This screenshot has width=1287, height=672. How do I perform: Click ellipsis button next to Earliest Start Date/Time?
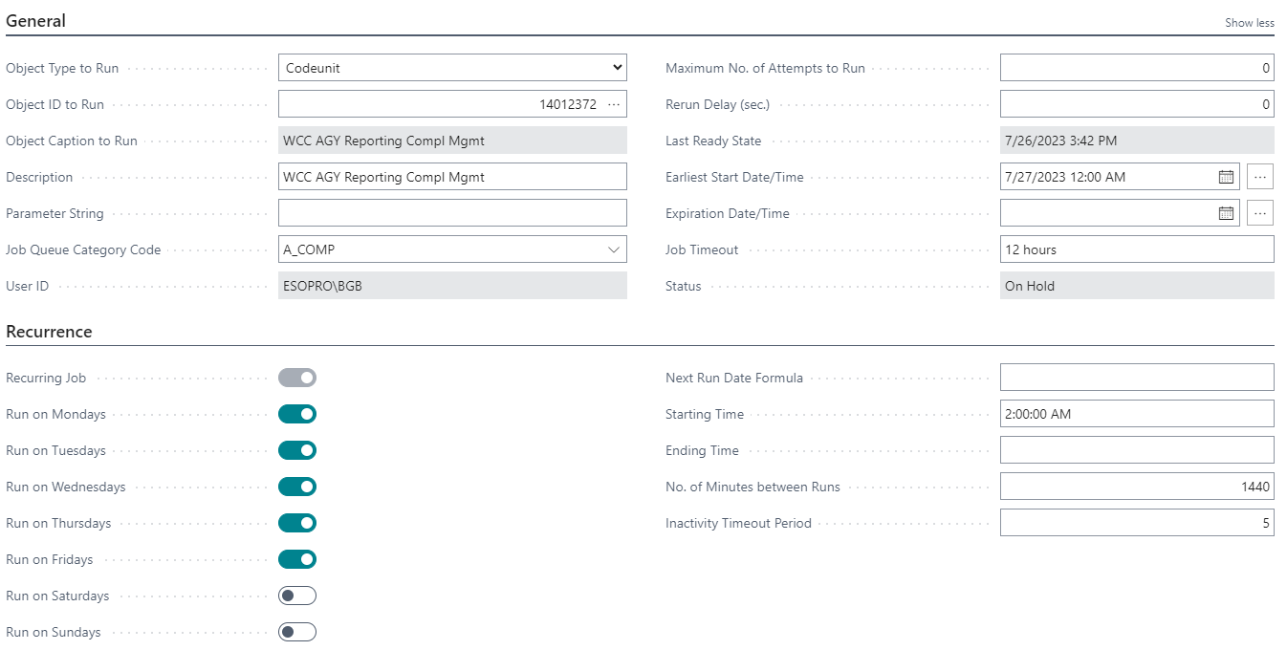(1260, 177)
